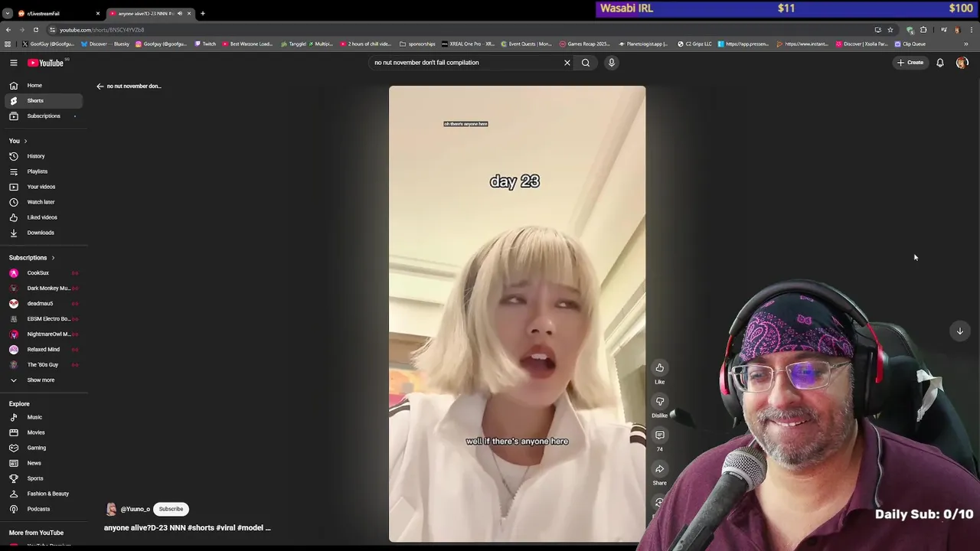The image size is (980, 551).
Task: Go to the YouTube logo home link
Action: pos(46,63)
